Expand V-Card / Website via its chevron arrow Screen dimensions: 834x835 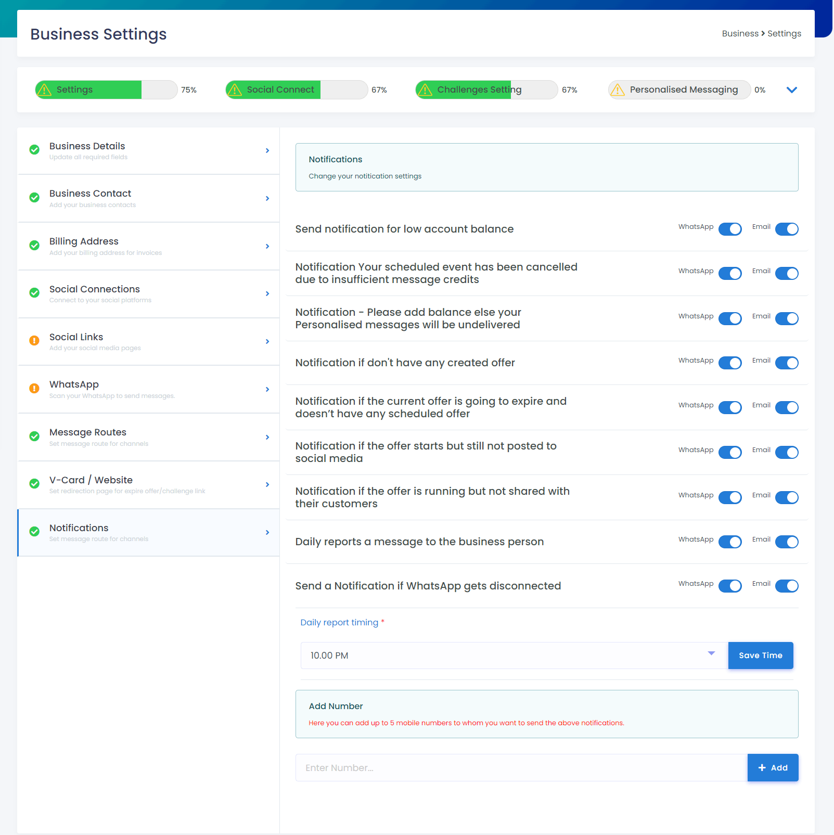(267, 484)
